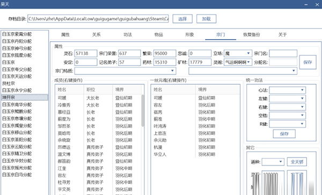This screenshot has height=195, width=322.
Task: Select 余元勋 in the 一丝元魂 list
Action: (195, 140)
